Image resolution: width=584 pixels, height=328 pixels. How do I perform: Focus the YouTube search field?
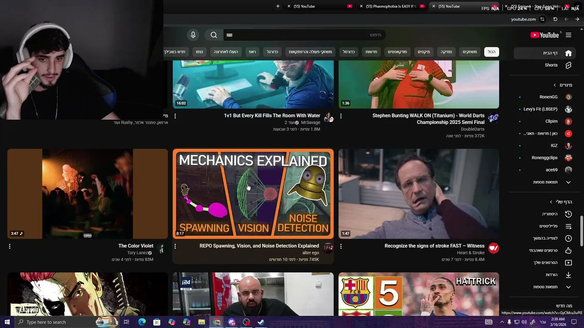pos(305,35)
